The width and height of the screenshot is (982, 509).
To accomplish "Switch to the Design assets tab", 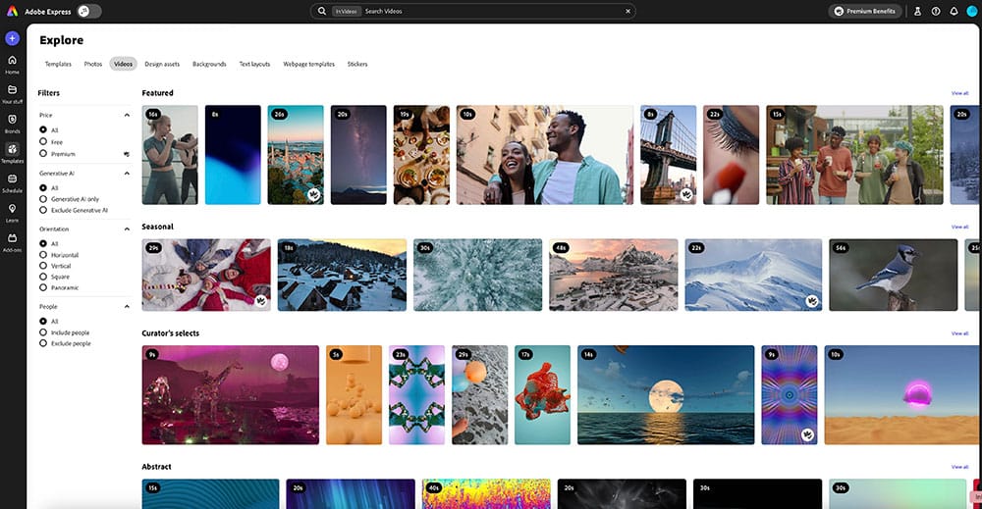I will 162,64.
